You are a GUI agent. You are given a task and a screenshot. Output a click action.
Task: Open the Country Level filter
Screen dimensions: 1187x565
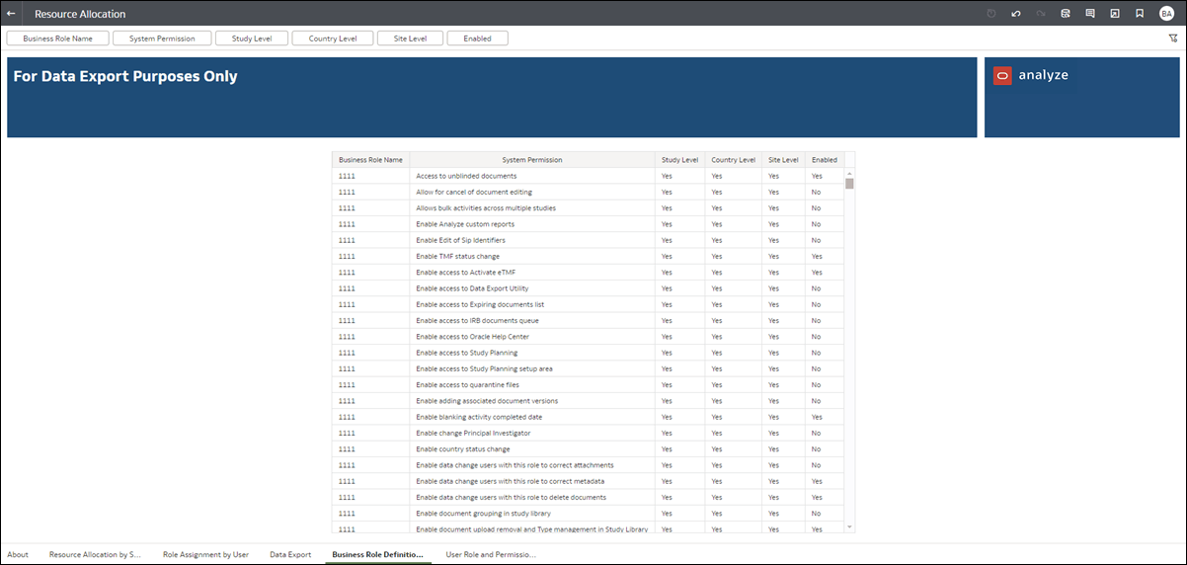click(x=333, y=39)
